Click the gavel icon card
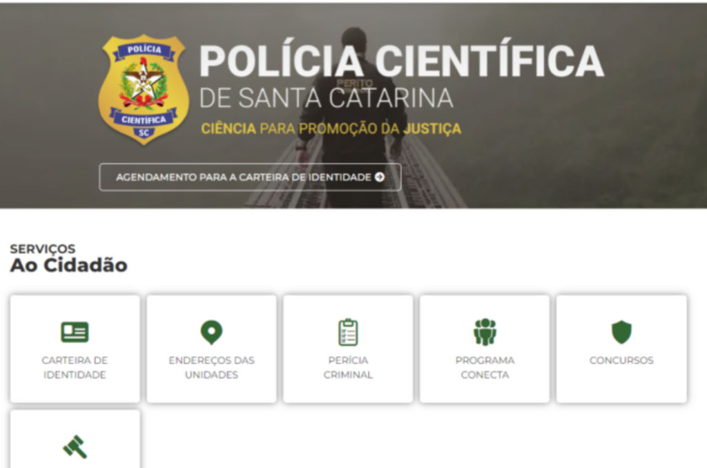This screenshot has width=707, height=468. pyautogui.click(x=75, y=439)
